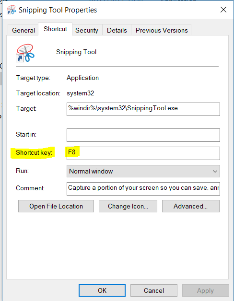The height and width of the screenshot is (301, 234).
Task: Click the large Snipping Tool shortcut icon
Action: (25, 53)
